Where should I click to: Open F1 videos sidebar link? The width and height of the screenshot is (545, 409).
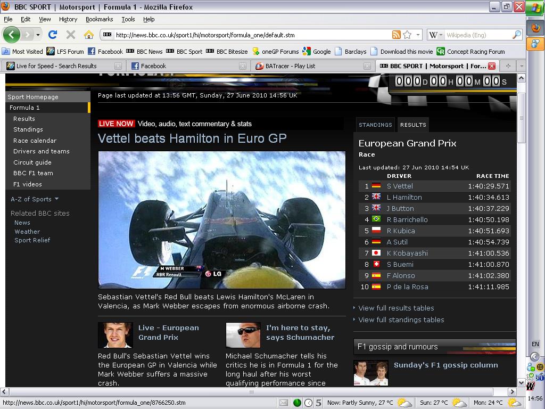pos(28,184)
